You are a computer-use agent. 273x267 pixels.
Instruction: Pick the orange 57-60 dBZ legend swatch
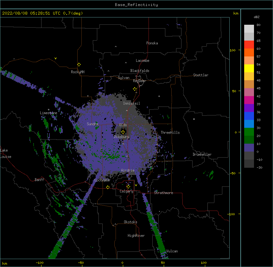coord(249,53)
